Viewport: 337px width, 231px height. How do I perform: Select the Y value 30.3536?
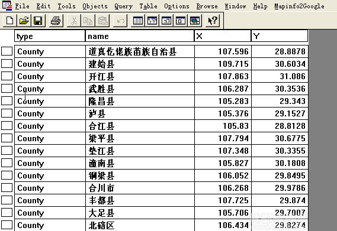coord(280,89)
